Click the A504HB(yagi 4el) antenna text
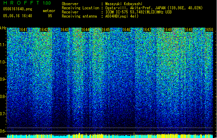The image size is (217, 138). pos(122,16)
